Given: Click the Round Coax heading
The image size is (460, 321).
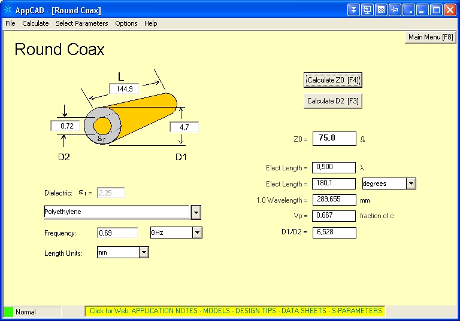Looking at the screenshot, I should 59,49.
